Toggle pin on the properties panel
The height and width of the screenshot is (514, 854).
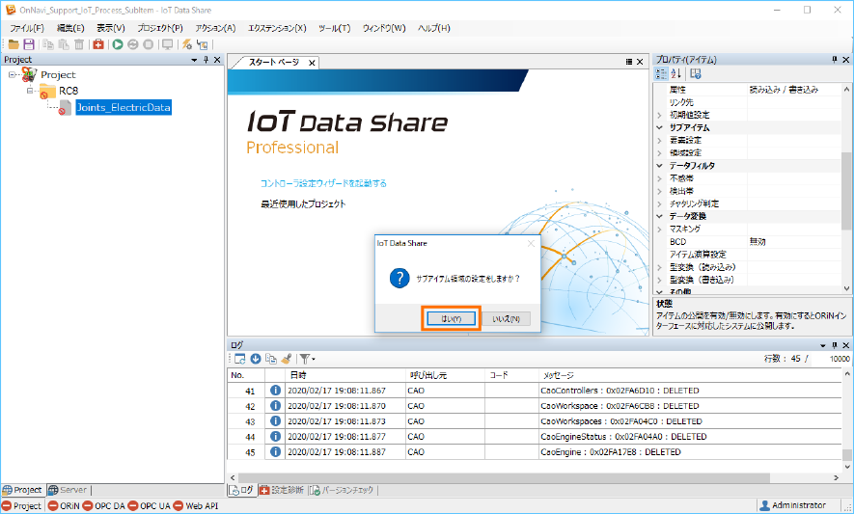(x=834, y=60)
